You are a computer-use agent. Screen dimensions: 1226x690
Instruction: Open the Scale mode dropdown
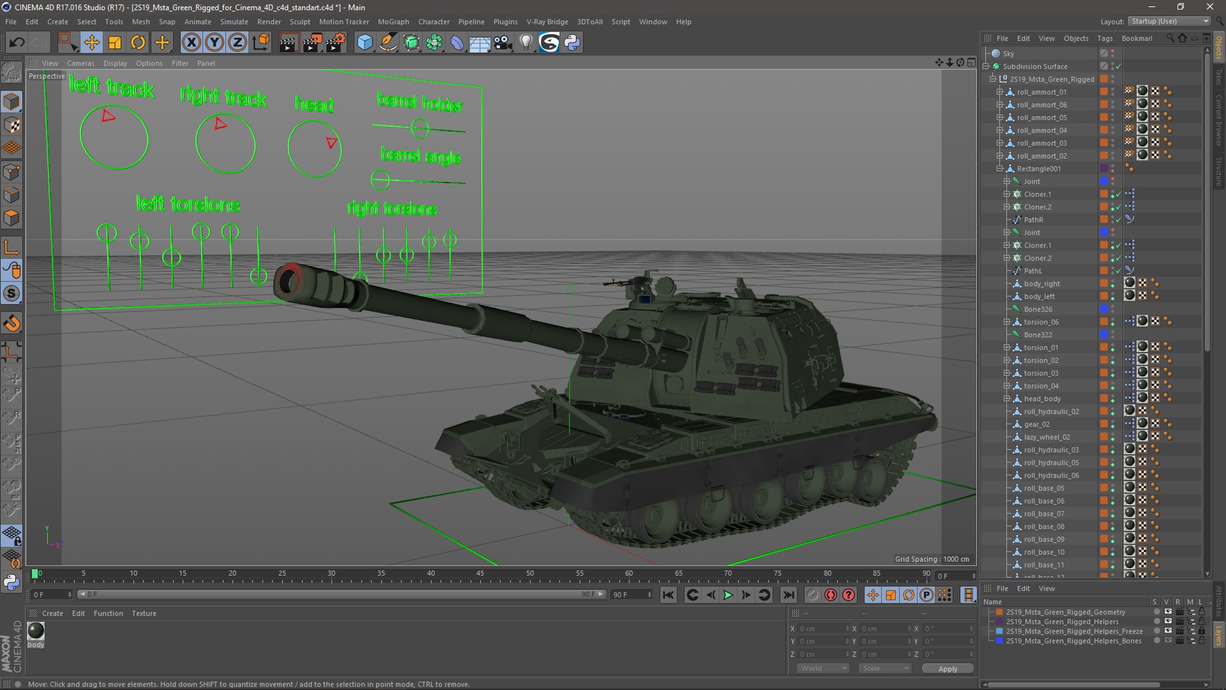pyautogui.click(x=885, y=668)
